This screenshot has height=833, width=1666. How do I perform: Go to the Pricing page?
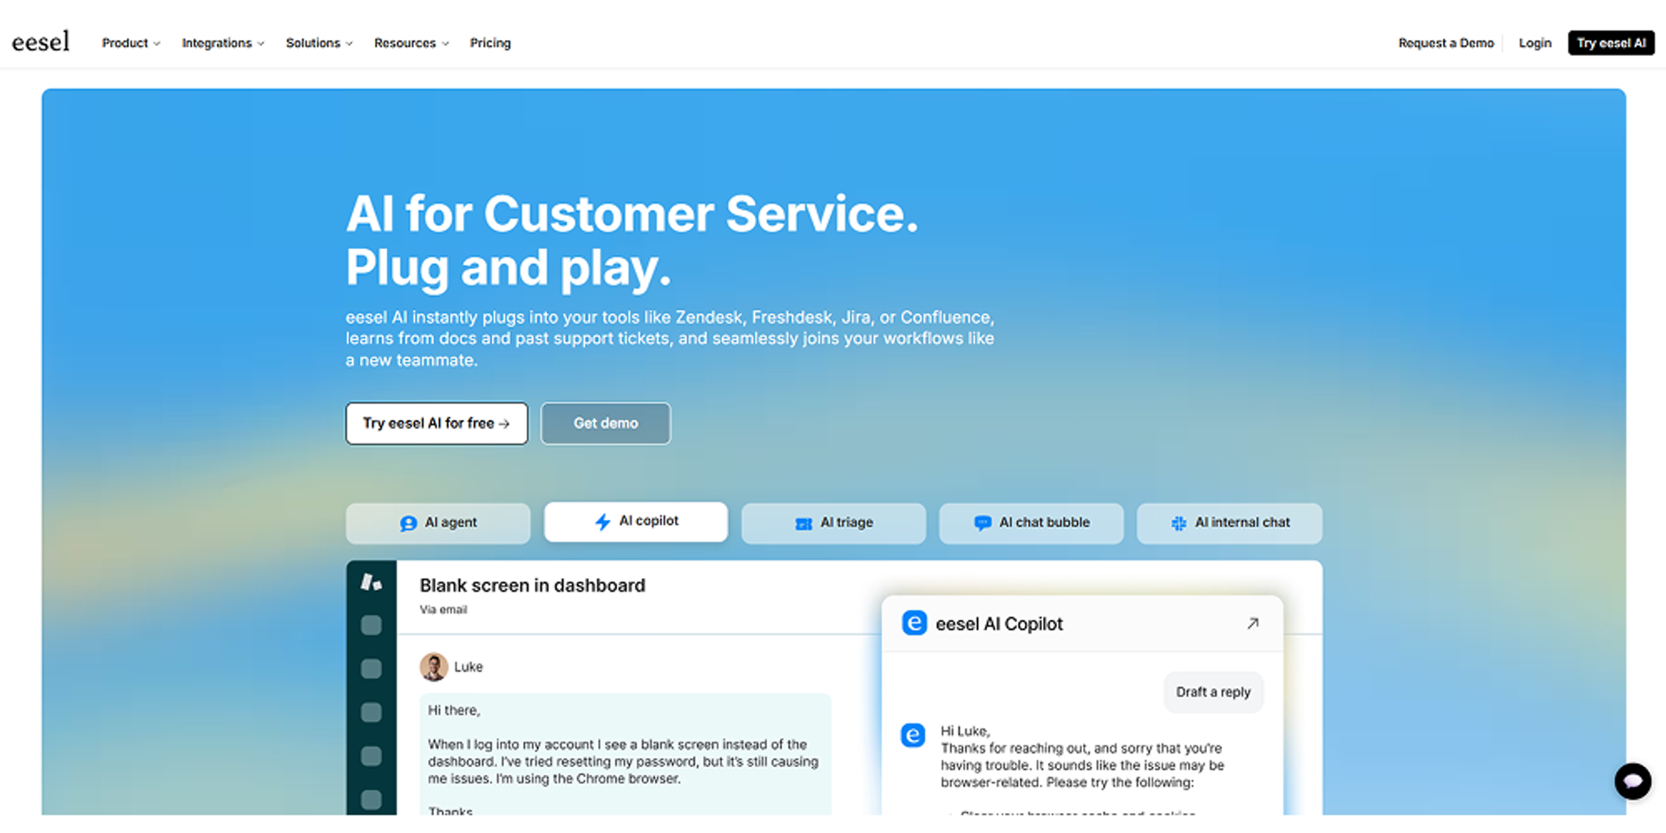[490, 43]
